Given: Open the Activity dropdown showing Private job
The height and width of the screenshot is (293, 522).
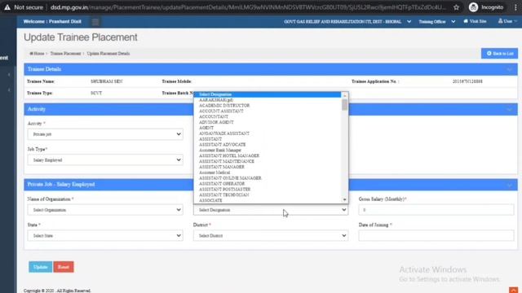Looking at the screenshot, I should (105, 134).
